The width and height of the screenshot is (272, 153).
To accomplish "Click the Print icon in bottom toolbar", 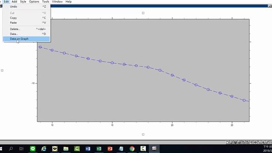I will pyautogui.click(x=239, y=142).
